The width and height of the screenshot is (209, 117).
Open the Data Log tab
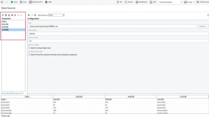click(x=6, y=116)
